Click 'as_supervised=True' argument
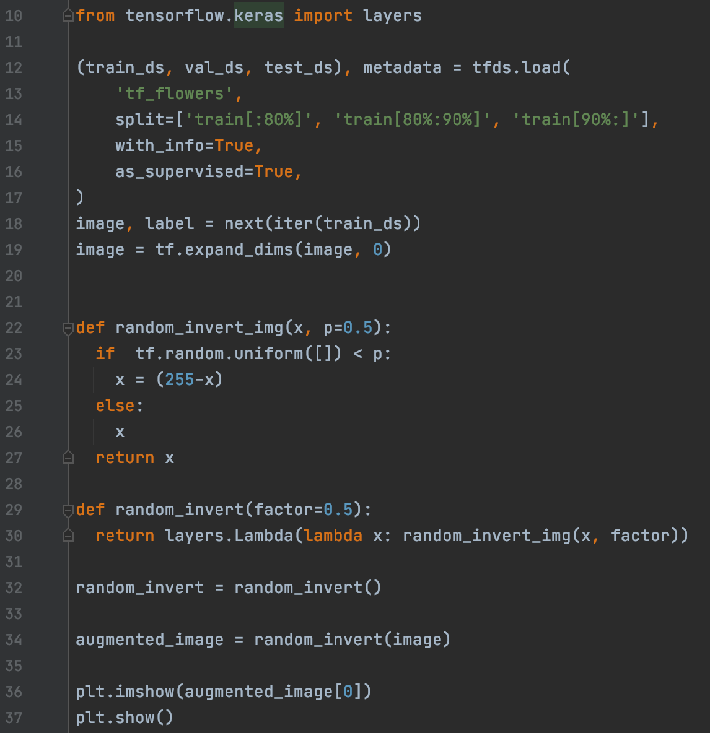Screen dimensions: 710x733 point(204,171)
